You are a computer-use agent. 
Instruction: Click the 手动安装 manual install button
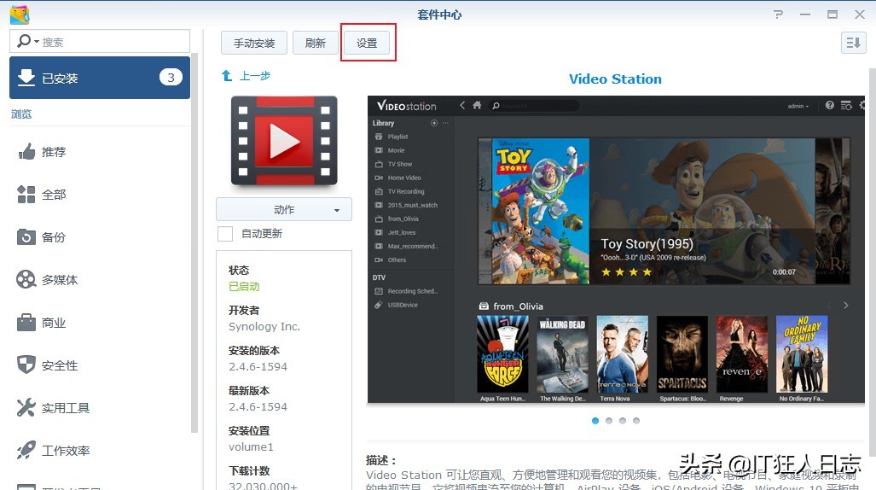(x=253, y=43)
